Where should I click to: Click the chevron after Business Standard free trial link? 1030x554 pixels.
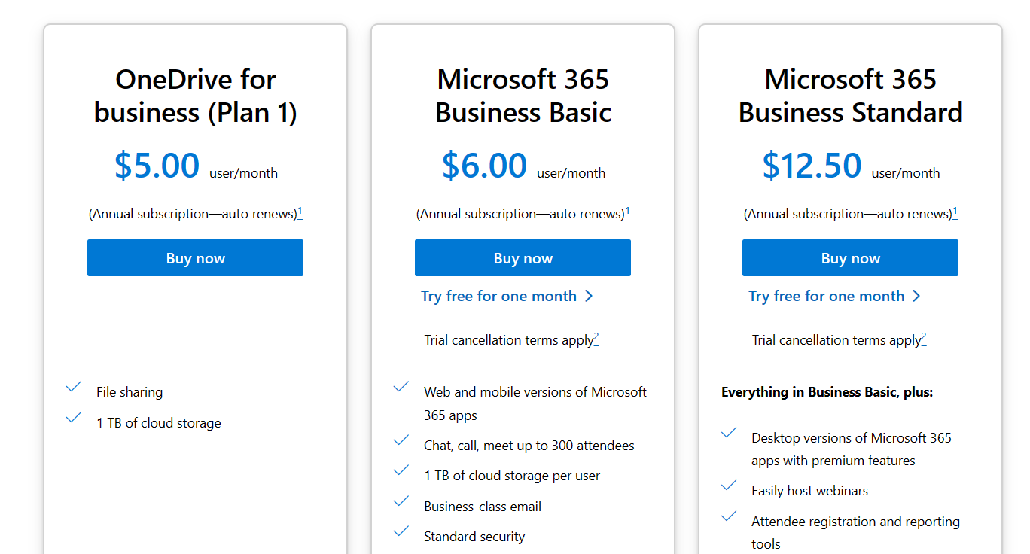pos(916,296)
